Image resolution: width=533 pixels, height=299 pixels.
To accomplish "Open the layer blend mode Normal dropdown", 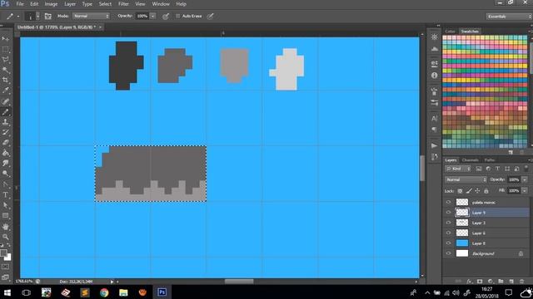I will point(466,179).
